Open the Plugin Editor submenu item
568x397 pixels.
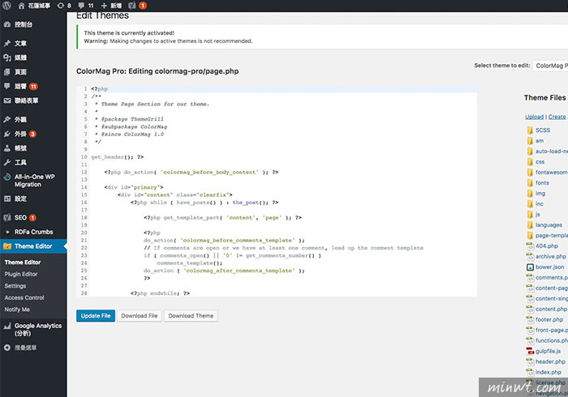tap(21, 274)
